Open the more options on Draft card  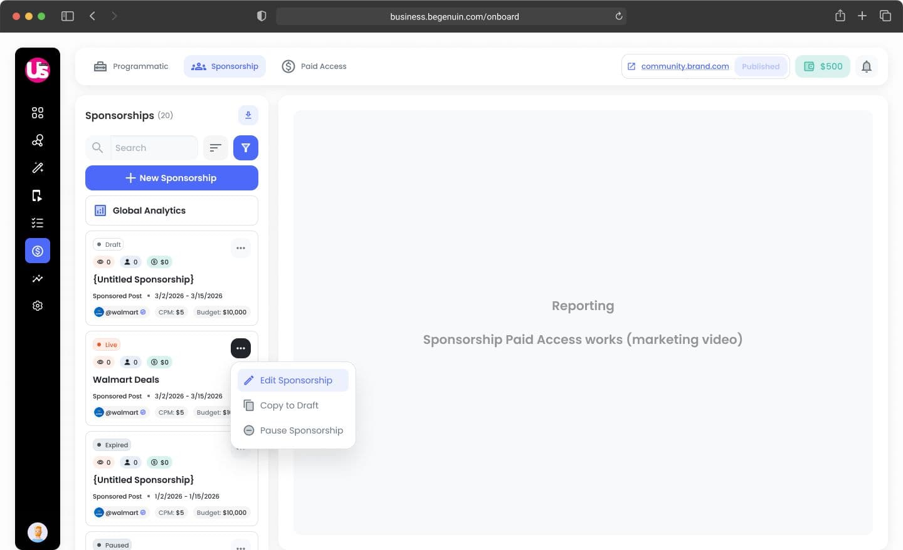pyautogui.click(x=241, y=248)
